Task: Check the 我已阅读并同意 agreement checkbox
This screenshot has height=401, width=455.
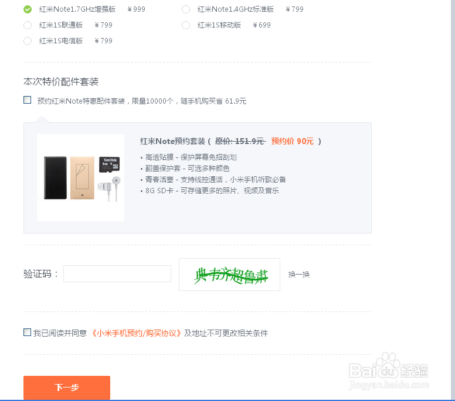Action: [28, 333]
